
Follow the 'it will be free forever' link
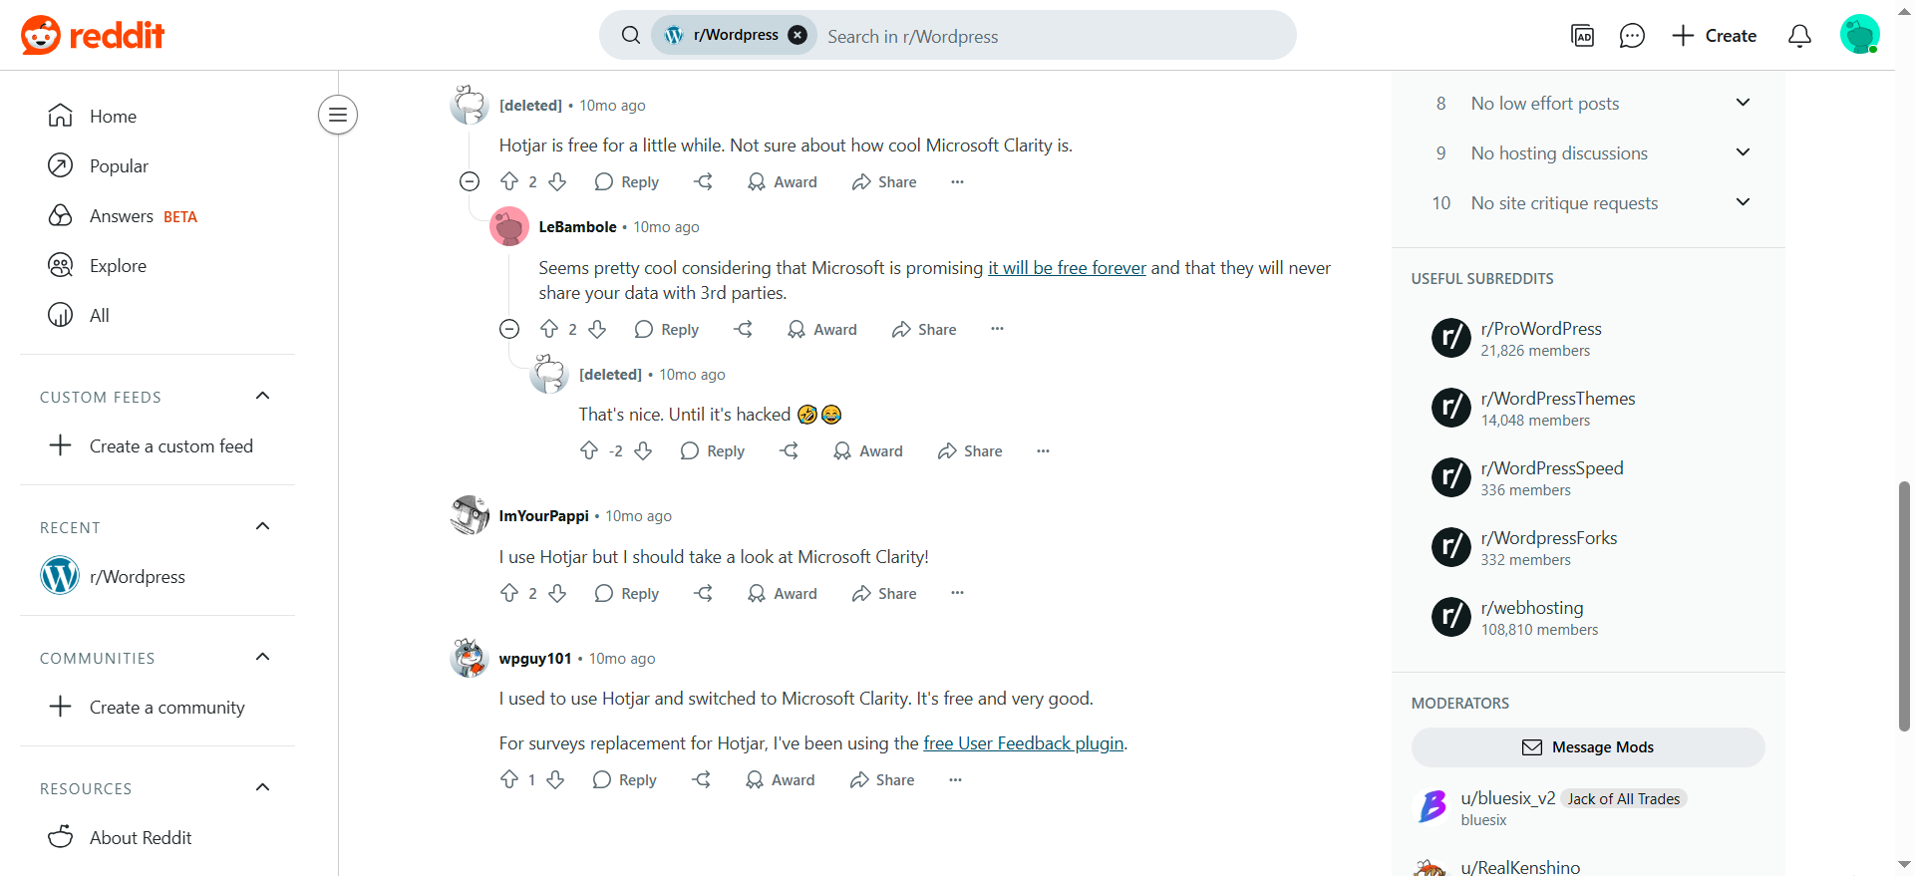(x=1066, y=267)
